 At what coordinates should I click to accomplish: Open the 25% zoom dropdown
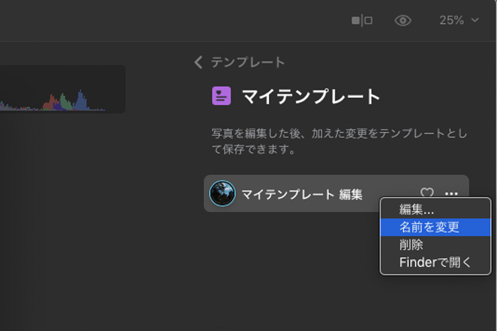tap(459, 20)
